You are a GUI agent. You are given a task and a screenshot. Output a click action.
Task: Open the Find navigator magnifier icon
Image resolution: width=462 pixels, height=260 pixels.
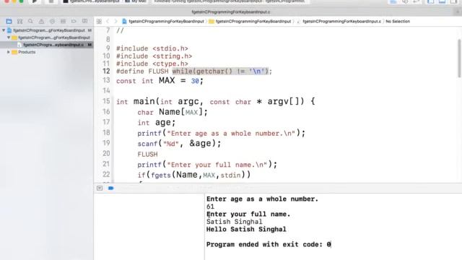click(x=30, y=21)
